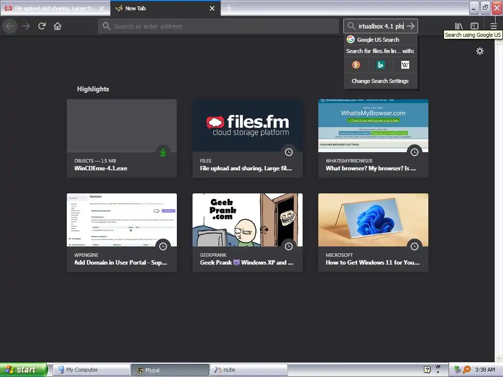Open the Windows start button

(x=24, y=370)
